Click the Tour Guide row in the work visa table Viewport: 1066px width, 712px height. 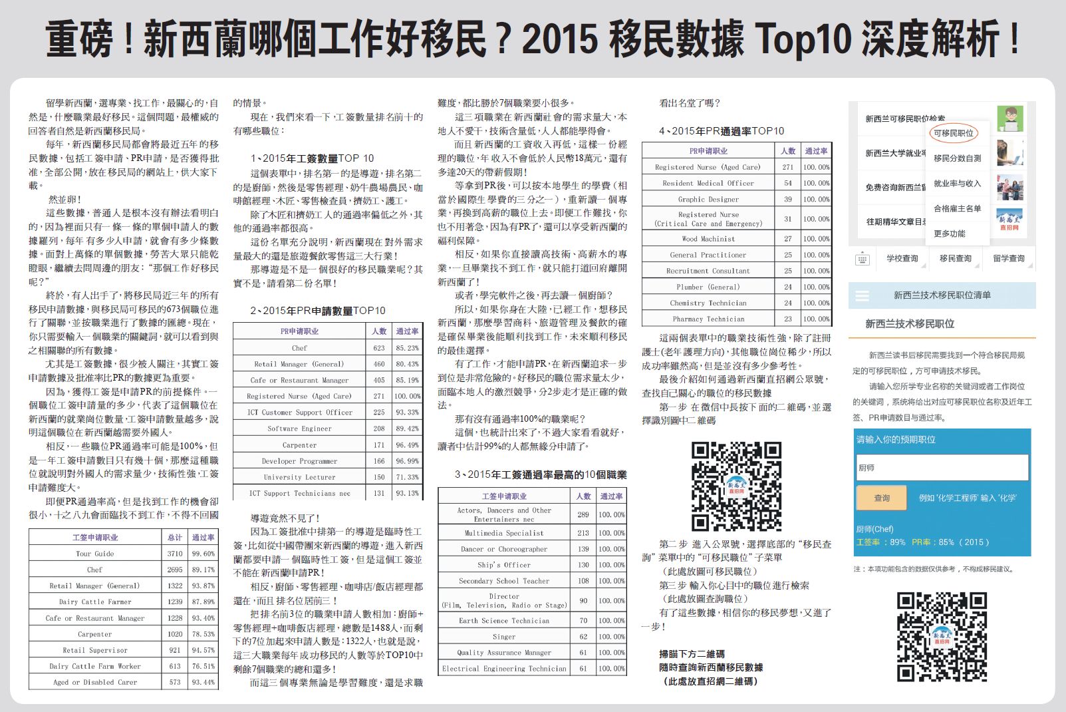124,554
